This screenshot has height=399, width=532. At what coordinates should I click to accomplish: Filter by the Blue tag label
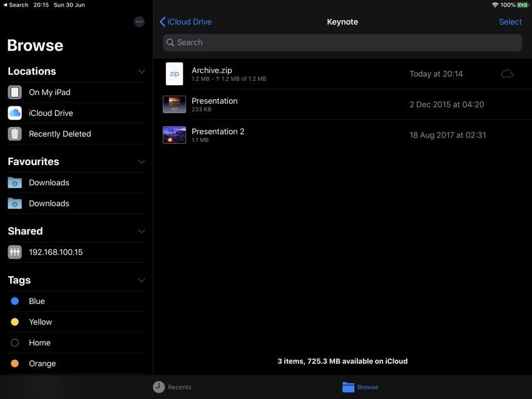[37, 301]
